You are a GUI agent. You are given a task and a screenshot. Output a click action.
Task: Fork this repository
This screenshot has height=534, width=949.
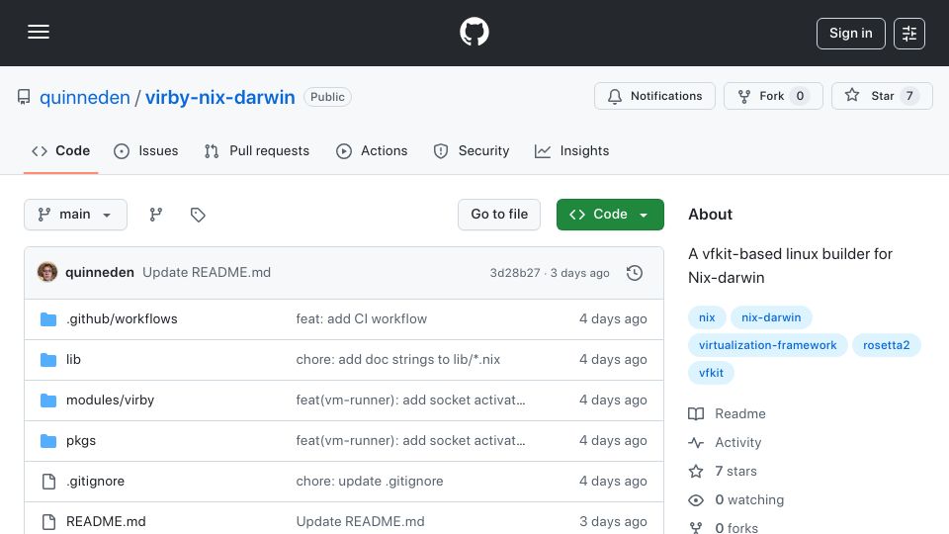click(x=773, y=96)
